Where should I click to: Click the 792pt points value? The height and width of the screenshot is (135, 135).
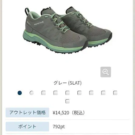click(59, 127)
